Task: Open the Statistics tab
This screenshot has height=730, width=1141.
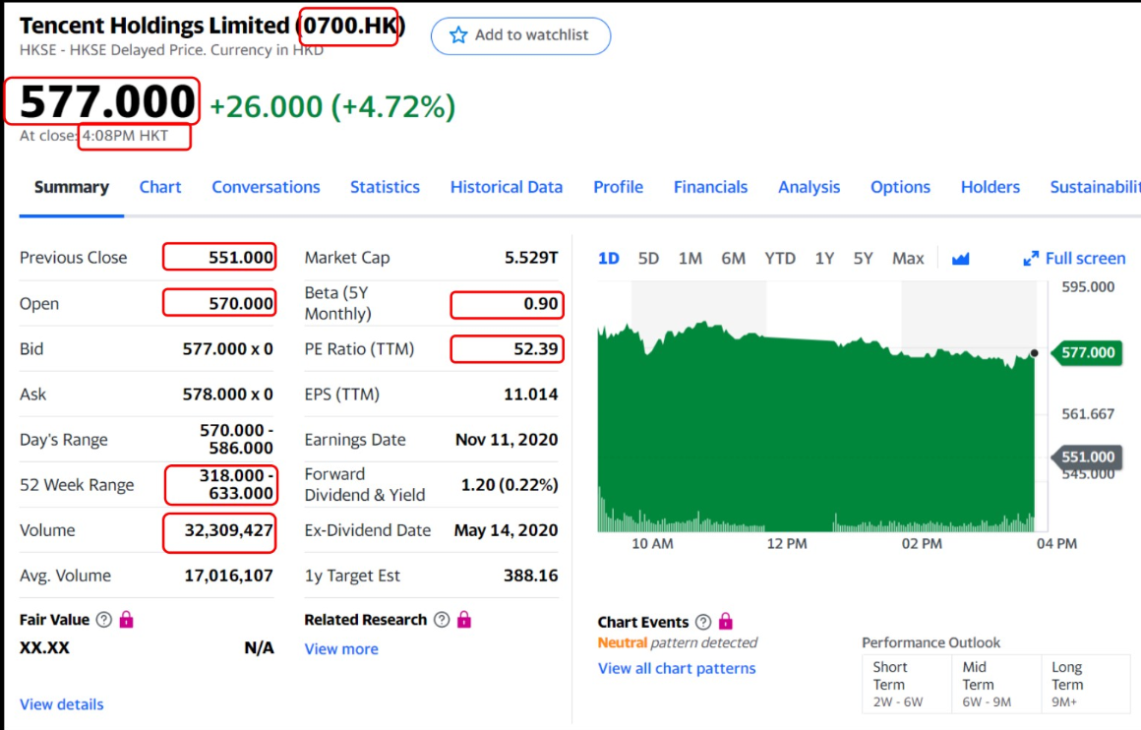Action: (x=385, y=187)
